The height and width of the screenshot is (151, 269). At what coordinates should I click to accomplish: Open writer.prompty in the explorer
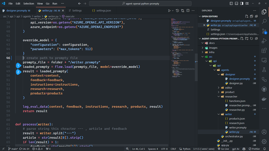[x=238, y=128]
